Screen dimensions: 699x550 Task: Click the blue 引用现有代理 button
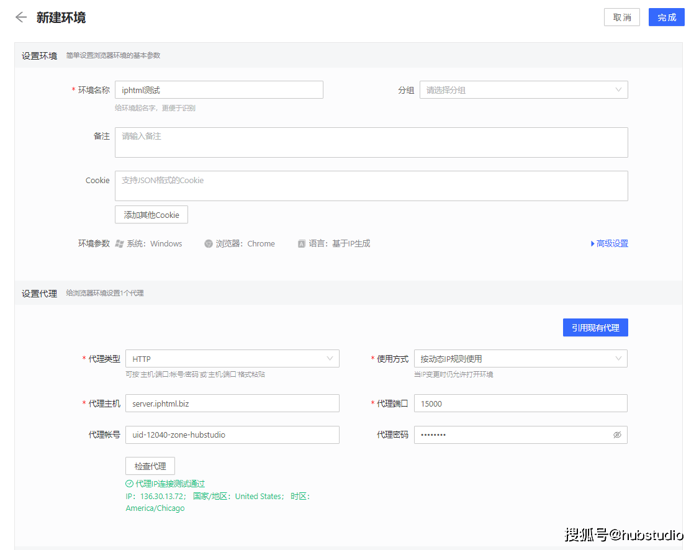click(595, 327)
